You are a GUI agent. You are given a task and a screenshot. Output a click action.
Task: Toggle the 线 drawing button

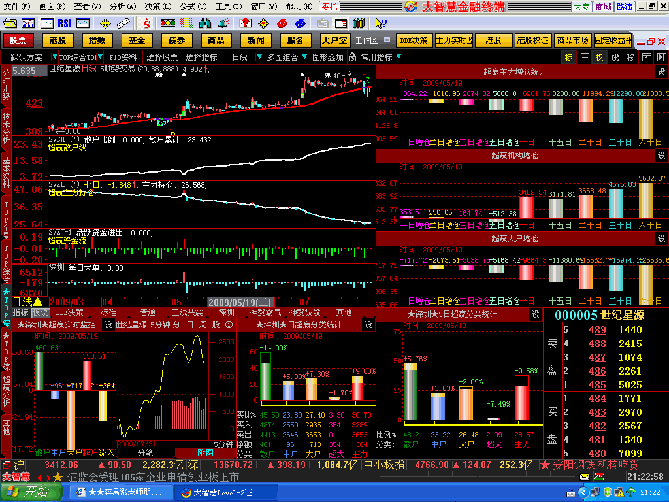(x=615, y=58)
